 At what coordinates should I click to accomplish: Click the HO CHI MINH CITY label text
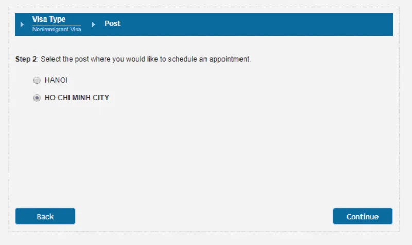tap(77, 98)
